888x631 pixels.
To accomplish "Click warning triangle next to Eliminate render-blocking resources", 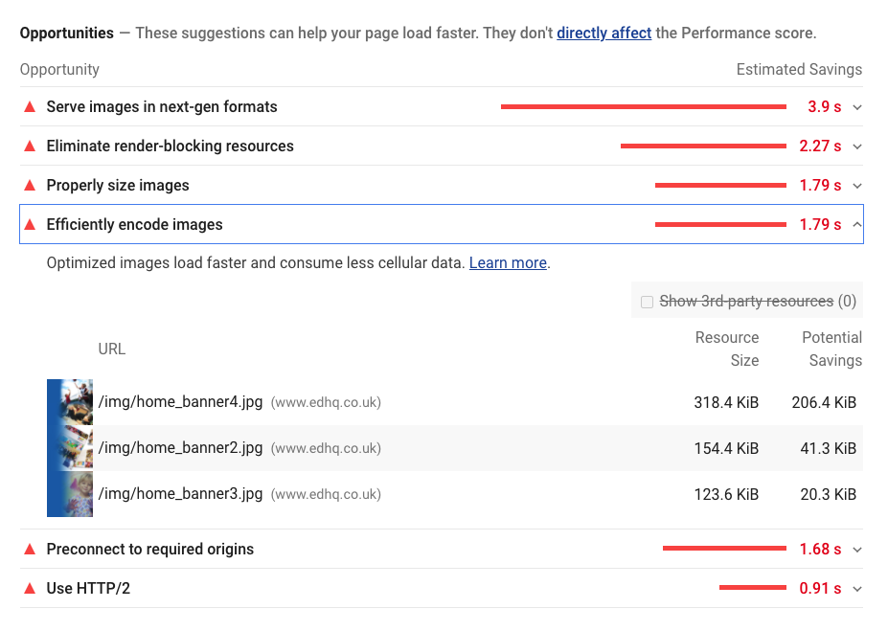I will point(30,146).
